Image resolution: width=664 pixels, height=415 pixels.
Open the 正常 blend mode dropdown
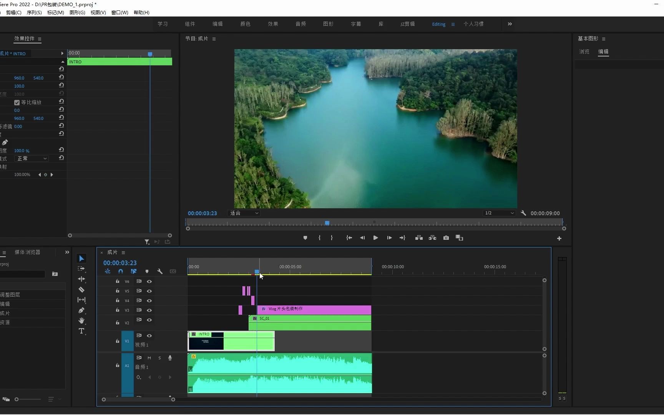32,159
